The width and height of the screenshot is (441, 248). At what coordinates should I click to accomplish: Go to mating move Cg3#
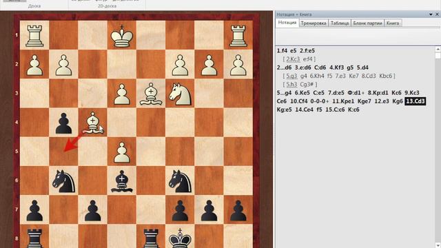307,84
